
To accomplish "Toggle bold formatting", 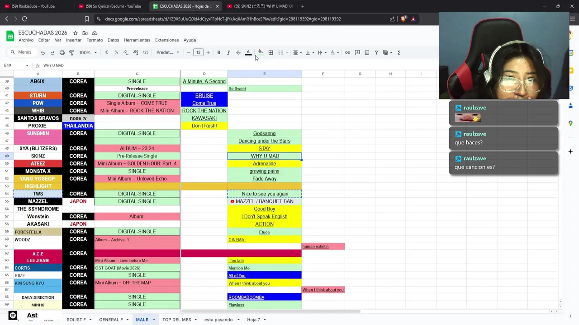I will pyautogui.click(x=218, y=52).
